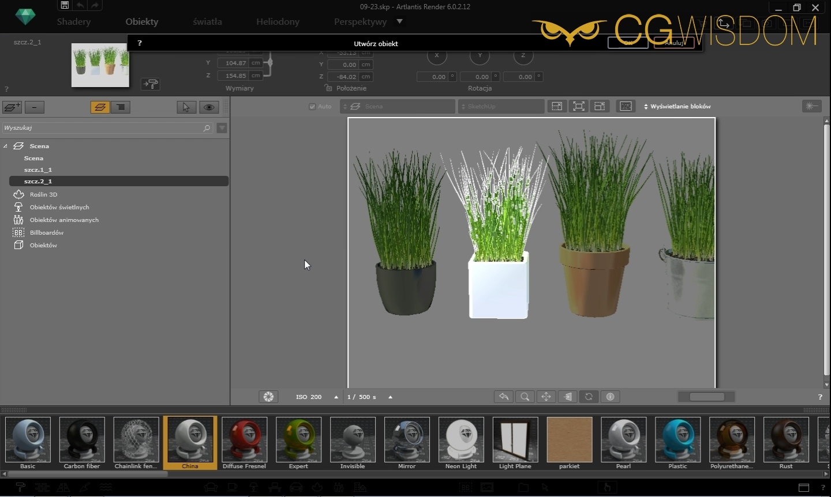Click the camera aperture icon
The width and height of the screenshot is (831, 497).
pyautogui.click(x=268, y=397)
